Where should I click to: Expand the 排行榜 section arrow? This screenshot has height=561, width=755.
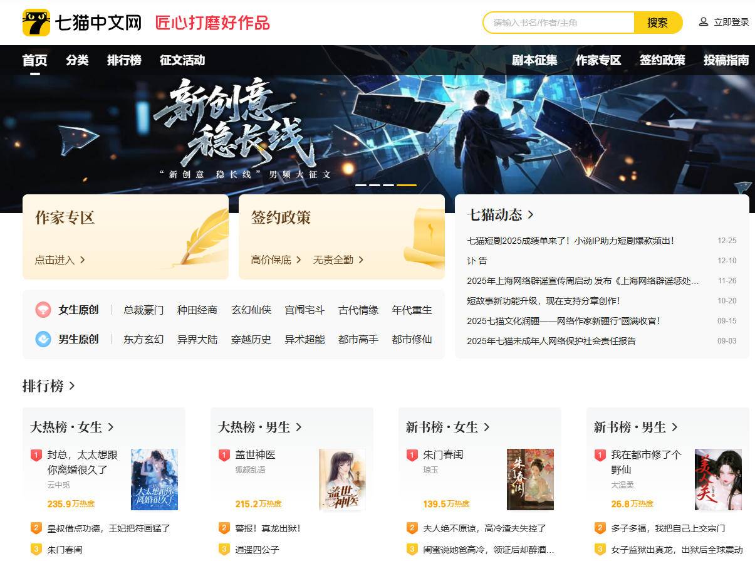click(x=71, y=387)
